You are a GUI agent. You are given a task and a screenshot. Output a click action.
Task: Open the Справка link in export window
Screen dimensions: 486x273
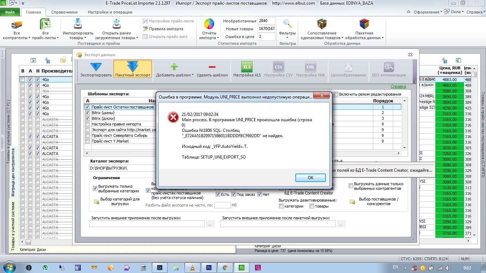[398, 86]
